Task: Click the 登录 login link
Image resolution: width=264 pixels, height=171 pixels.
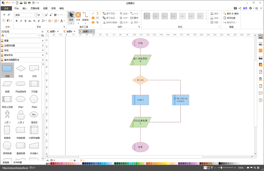Action: (x=245, y=8)
